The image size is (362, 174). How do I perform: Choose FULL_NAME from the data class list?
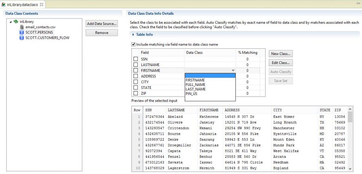(x=210, y=85)
